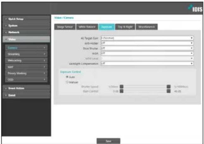Expand the System menu
Viewport: 204px width, 144px height.
coord(26,26)
